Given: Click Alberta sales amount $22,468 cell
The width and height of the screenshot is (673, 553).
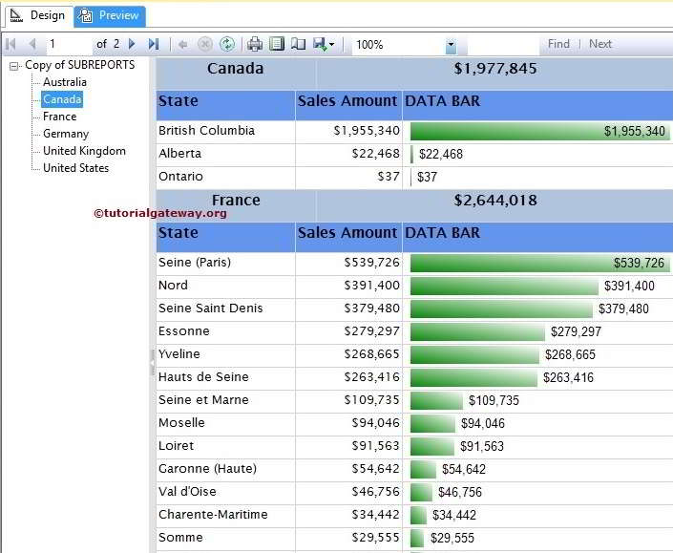Looking at the screenshot, I should point(349,154).
